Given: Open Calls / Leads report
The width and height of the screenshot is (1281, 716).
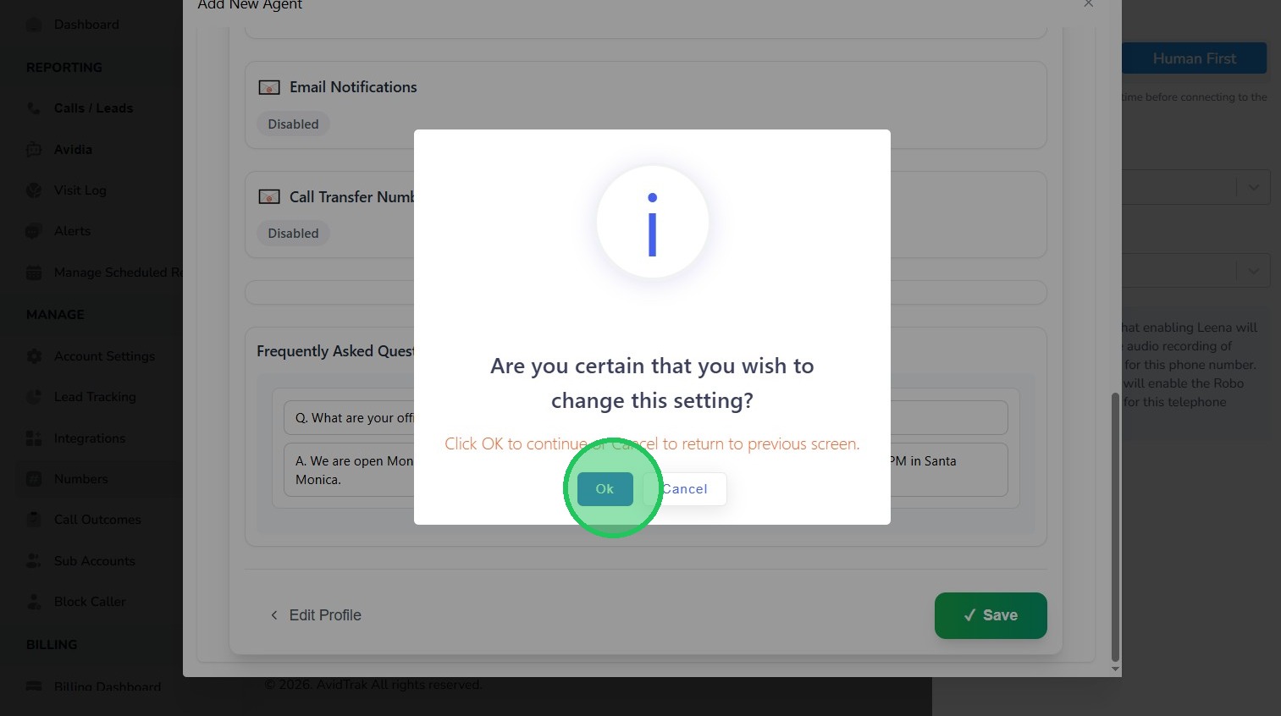Looking at the screenshot, I should click(x=93, y=108).
